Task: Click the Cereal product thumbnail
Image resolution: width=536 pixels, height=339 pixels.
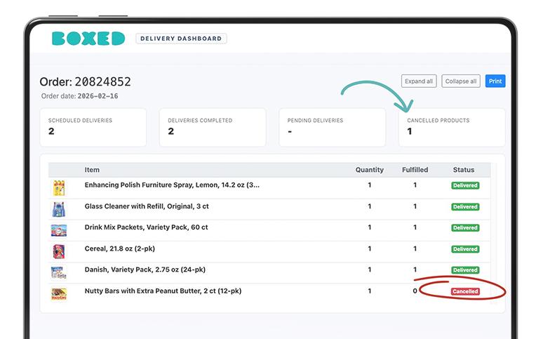Action: click(x=59, y=252)
